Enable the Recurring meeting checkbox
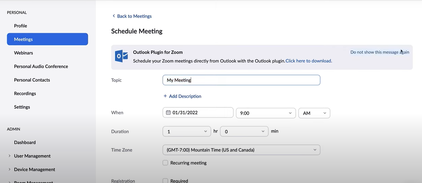422x183 pixels. tap(165, 163)
